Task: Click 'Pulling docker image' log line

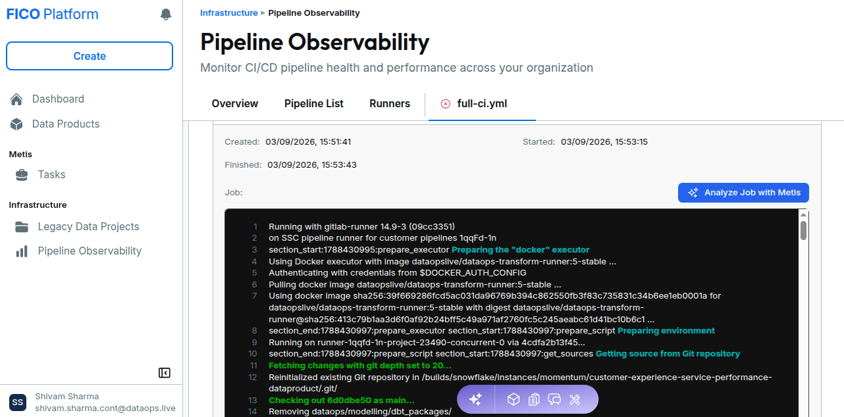Action: click(415, 285)
